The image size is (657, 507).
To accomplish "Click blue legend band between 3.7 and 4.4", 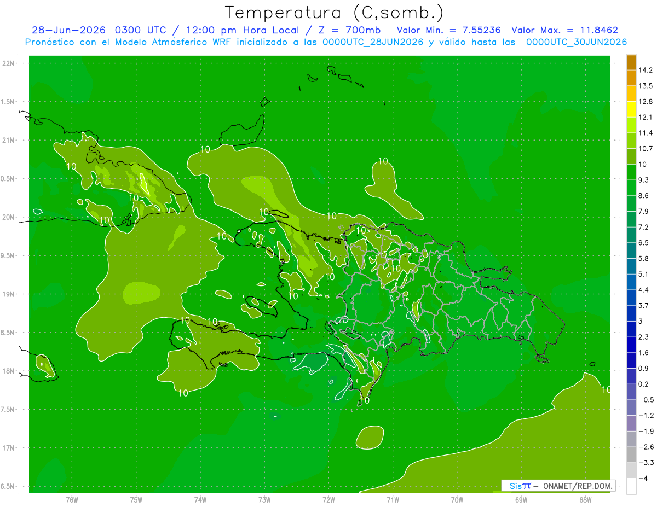I will click(x=631, y=298).
